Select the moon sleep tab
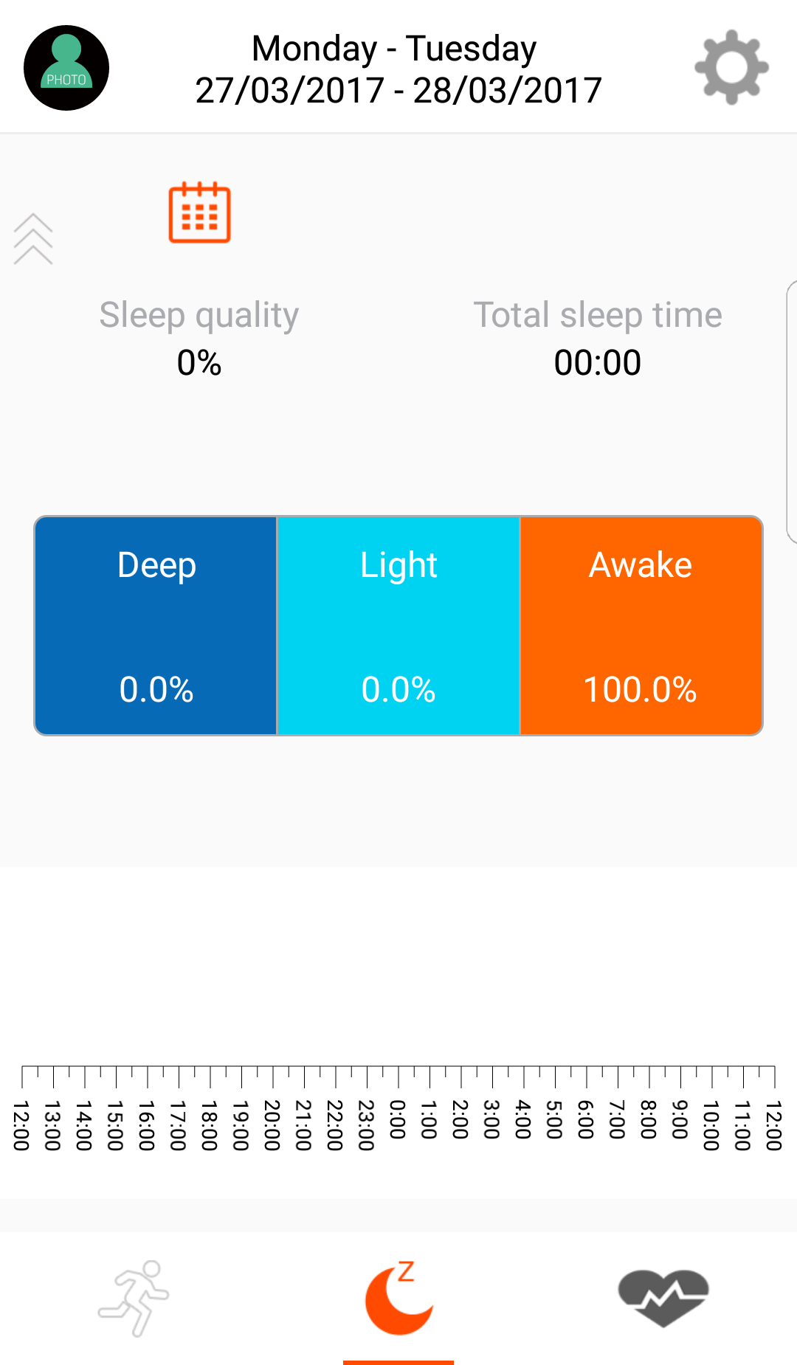Screen dimensions: 797x1365 398,1299
